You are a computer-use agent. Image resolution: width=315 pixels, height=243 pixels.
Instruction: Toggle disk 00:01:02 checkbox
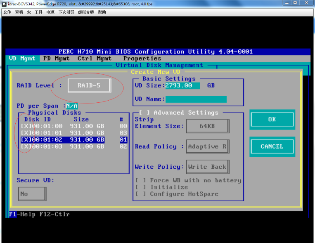26,140
